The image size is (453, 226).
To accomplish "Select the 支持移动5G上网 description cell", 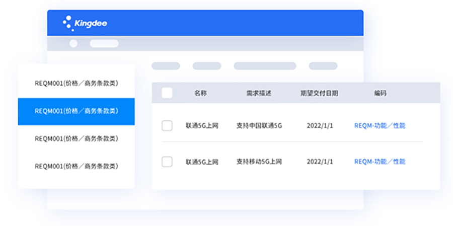I will (259, 162).
